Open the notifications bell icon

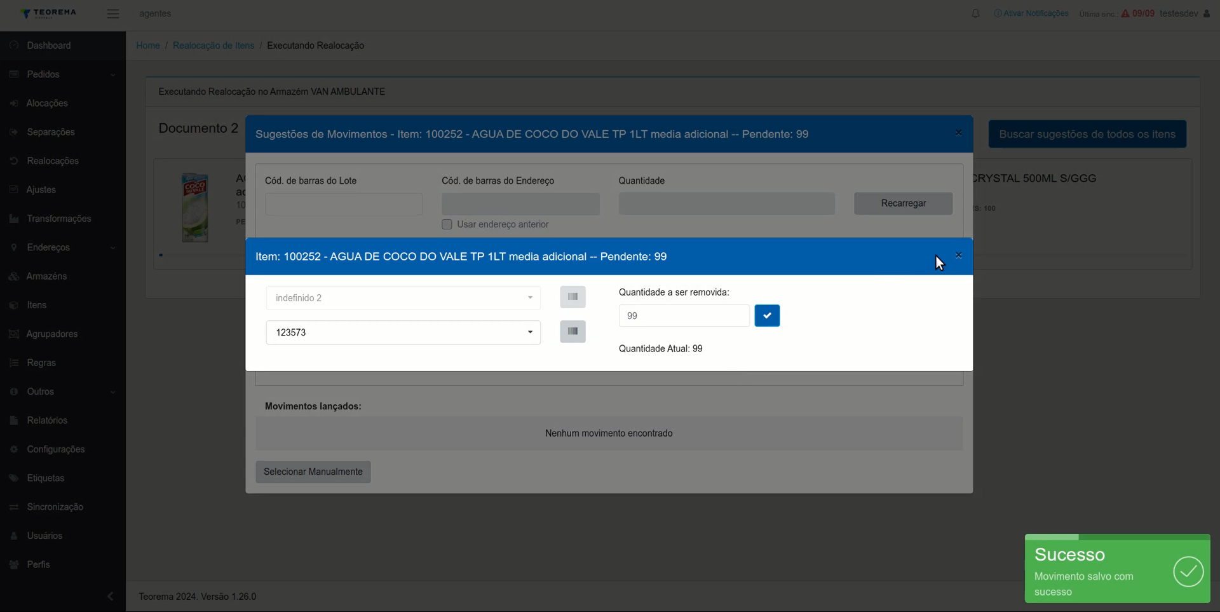[x=975, y=13]
